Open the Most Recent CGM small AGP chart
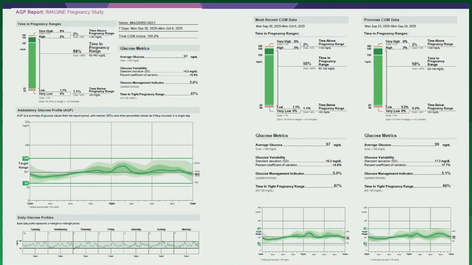Image resolution: width=472 pixels, height=265 pixels. click(x=303, y=230)
